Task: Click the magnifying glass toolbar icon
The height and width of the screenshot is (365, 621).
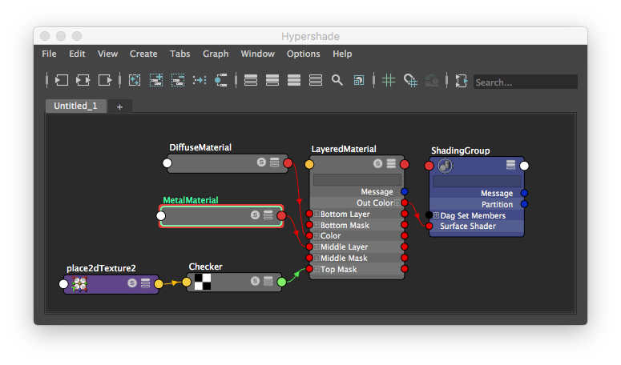Action: click(x=337, y=81)
